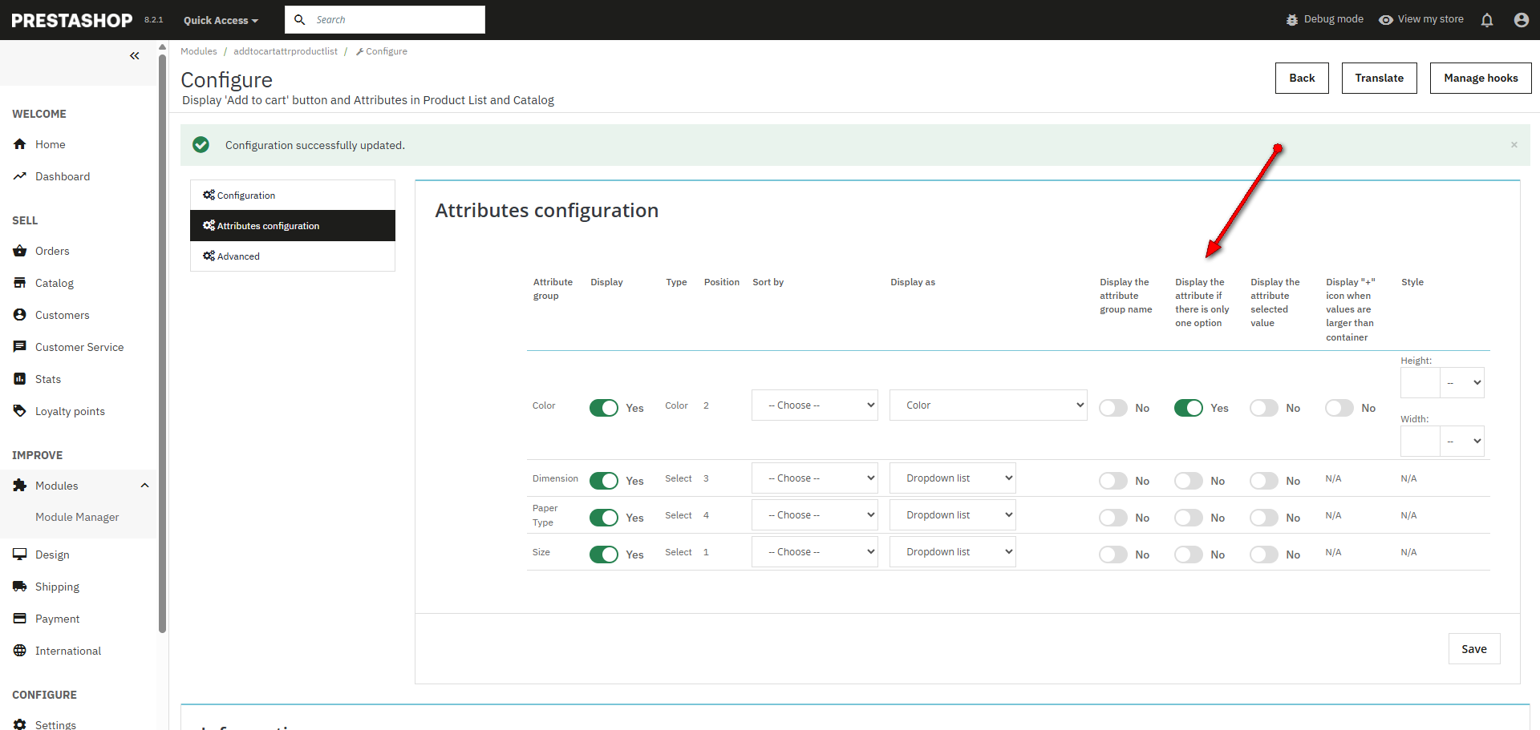Click the Save button
Image resolution: width=1540 pixels, height=730 pixels.
1473,649
